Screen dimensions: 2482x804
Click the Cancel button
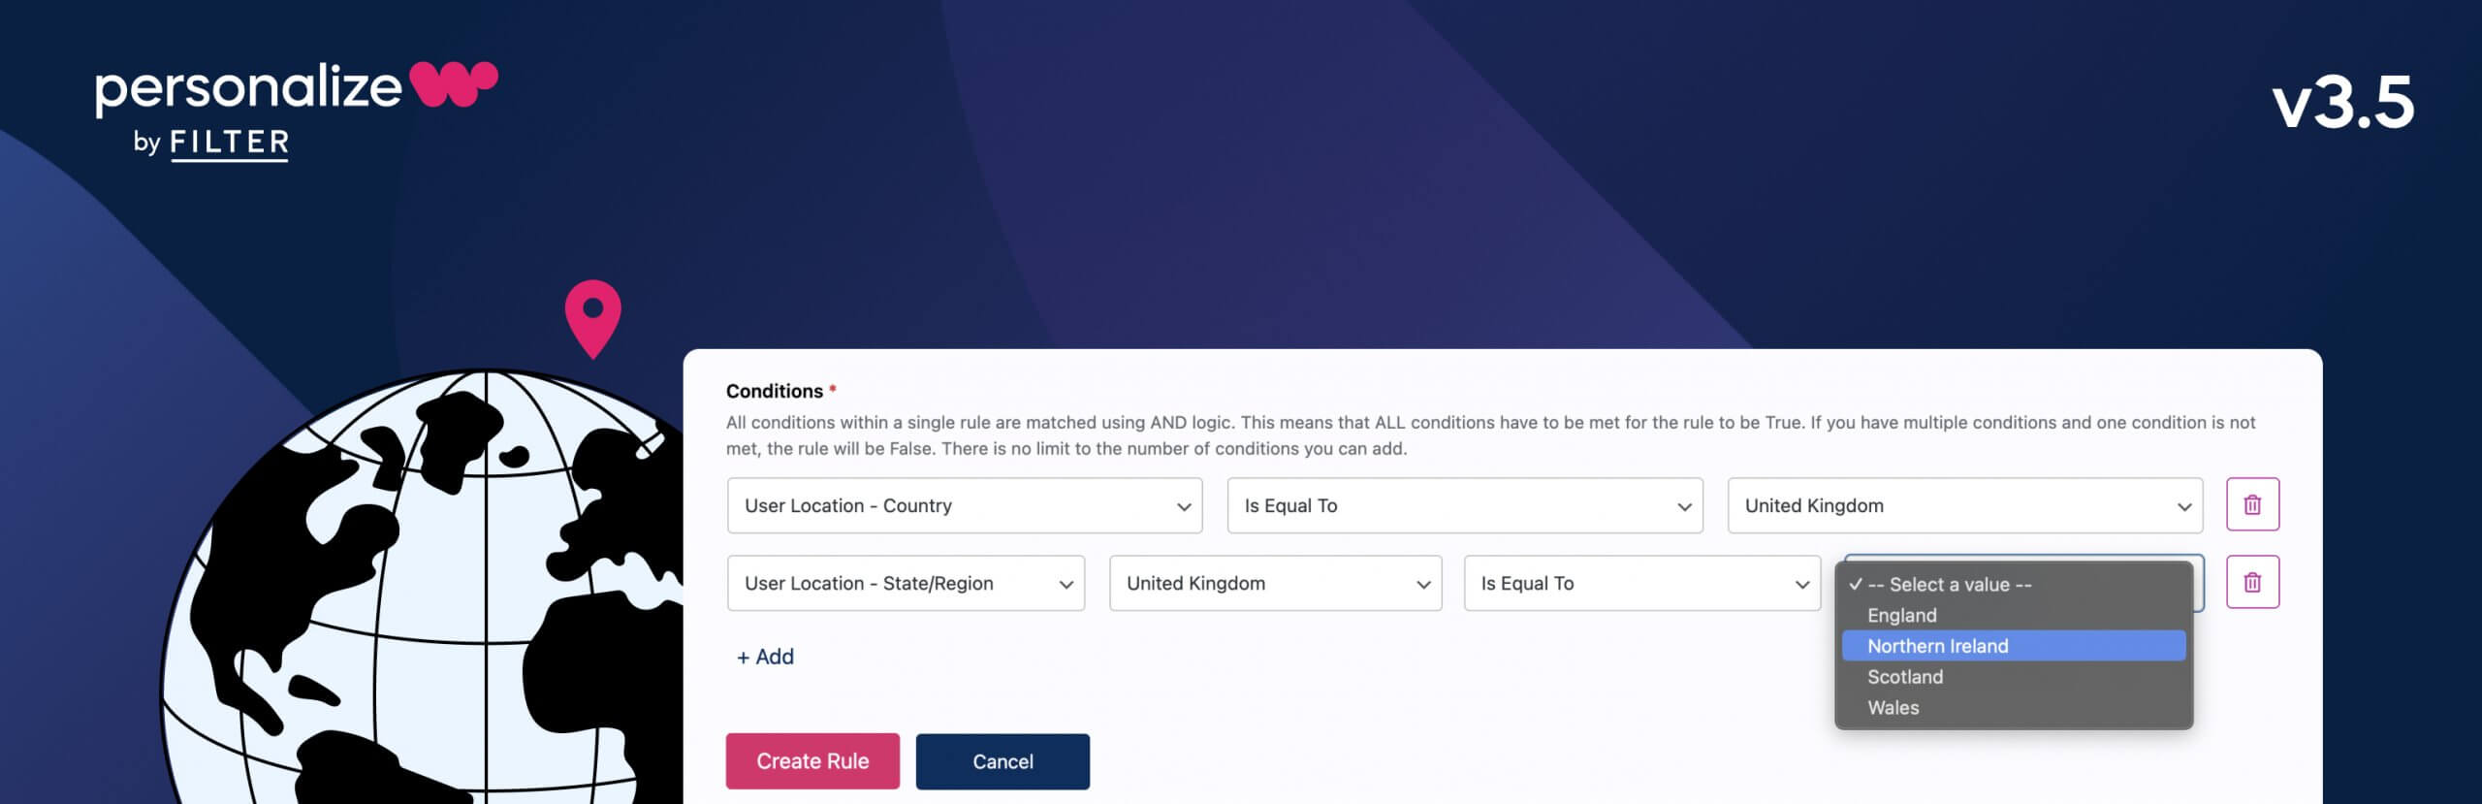tap(1002, 760)
